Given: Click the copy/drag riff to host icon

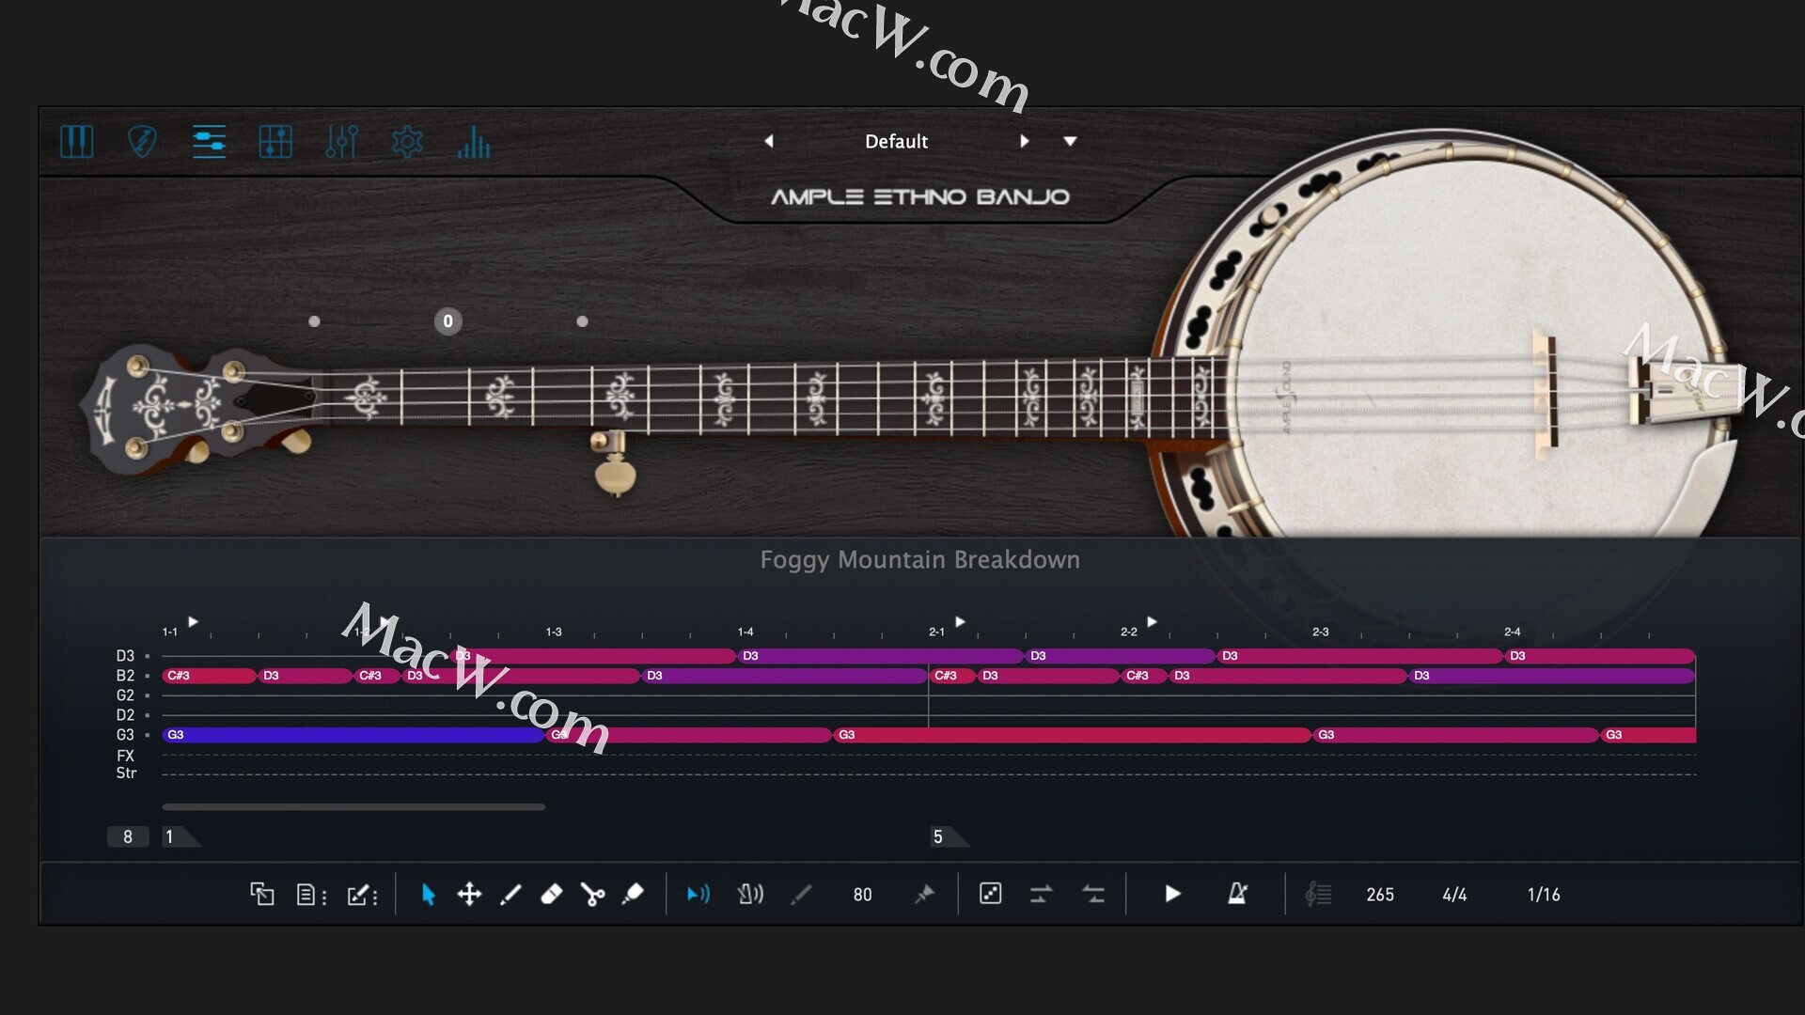Looking at the screenshot, I should pyautogui.click(x=262, y=894).
